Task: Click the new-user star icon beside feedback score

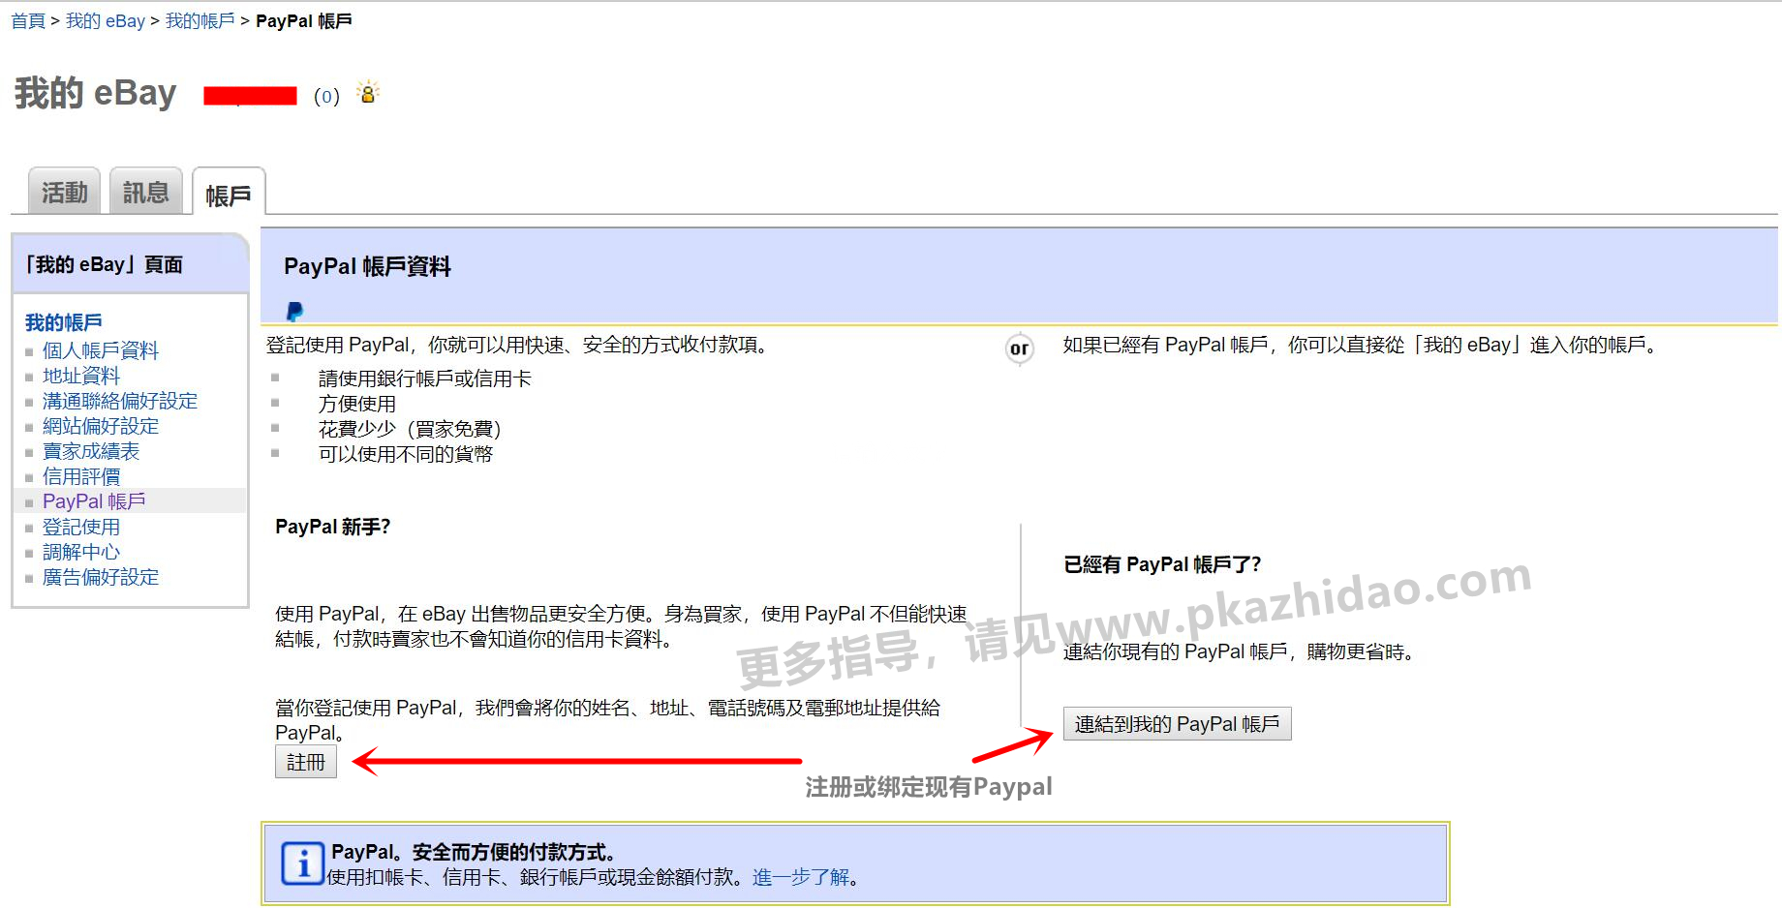Action: pos(368,92)
